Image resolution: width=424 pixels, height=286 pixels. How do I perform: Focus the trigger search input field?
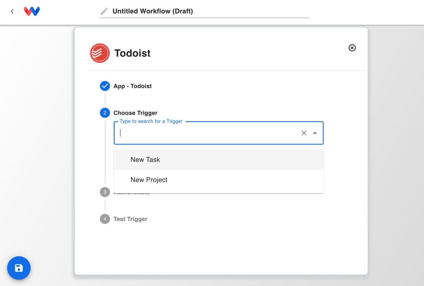pos(207,133)
